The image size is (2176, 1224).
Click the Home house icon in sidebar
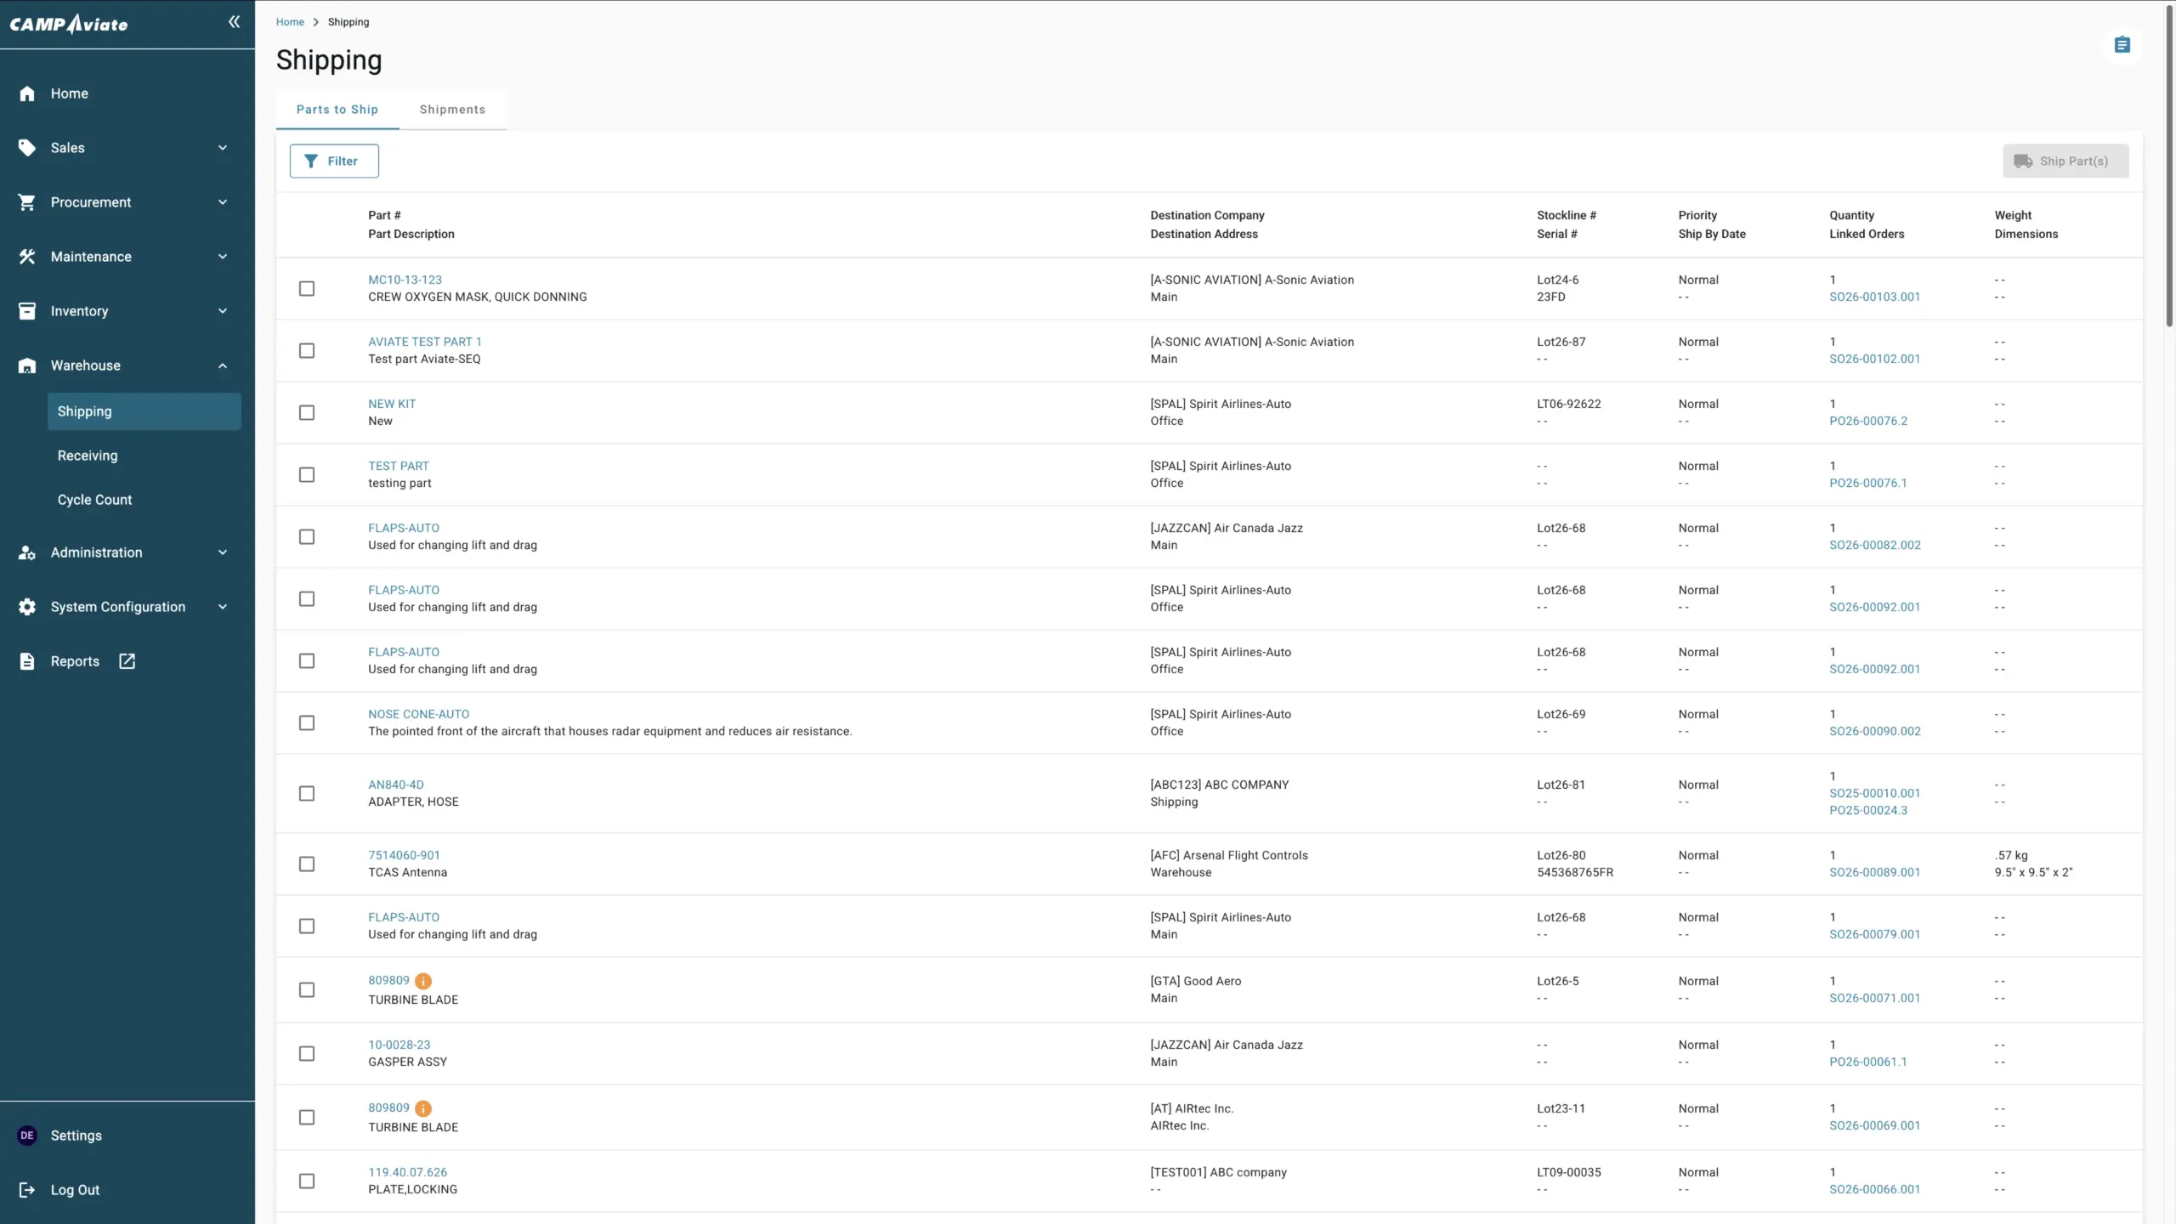click(x=27, y=93)
